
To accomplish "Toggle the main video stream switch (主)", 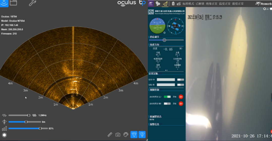I will click(x=167, y=97).
